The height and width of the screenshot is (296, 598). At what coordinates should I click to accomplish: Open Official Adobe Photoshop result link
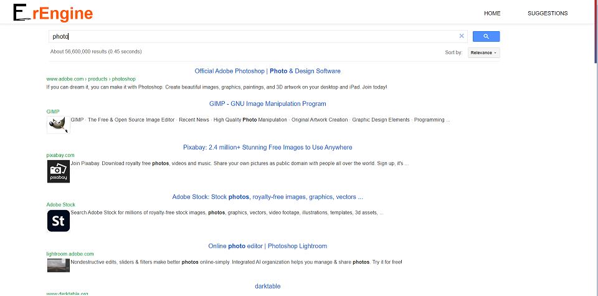click(x=267, y=71)
